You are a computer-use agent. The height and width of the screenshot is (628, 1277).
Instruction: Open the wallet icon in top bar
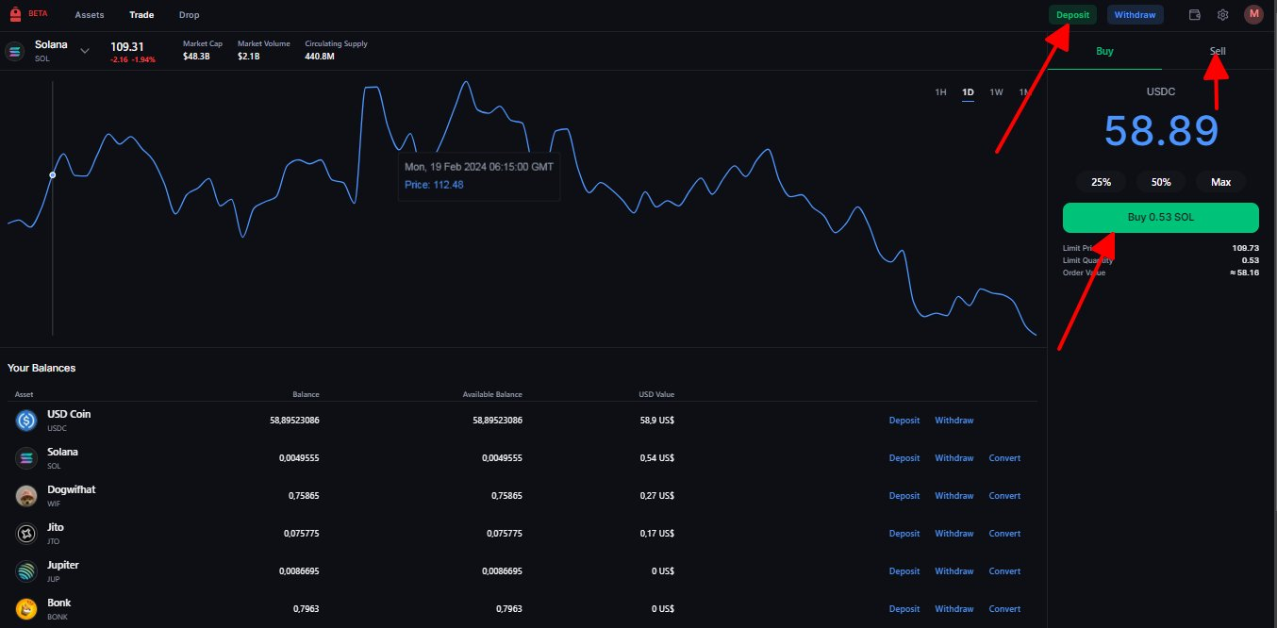coord(1195,14)
